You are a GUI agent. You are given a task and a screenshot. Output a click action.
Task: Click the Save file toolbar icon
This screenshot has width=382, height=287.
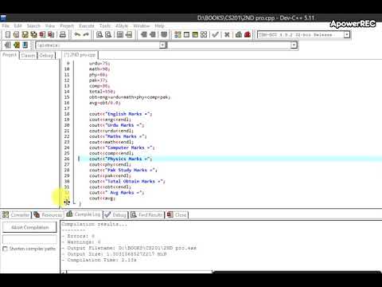coord(25,34)
